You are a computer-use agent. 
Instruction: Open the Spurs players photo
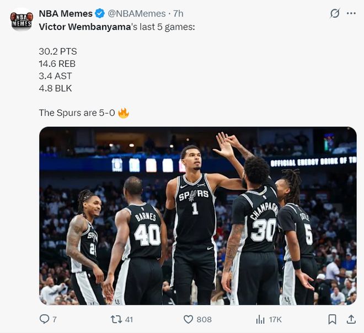(x=197, y=216)
